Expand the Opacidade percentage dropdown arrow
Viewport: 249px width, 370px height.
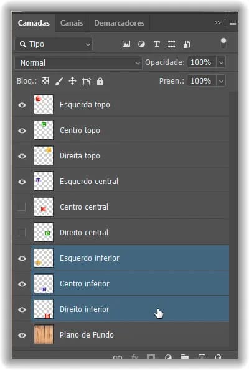click(221, 62)
